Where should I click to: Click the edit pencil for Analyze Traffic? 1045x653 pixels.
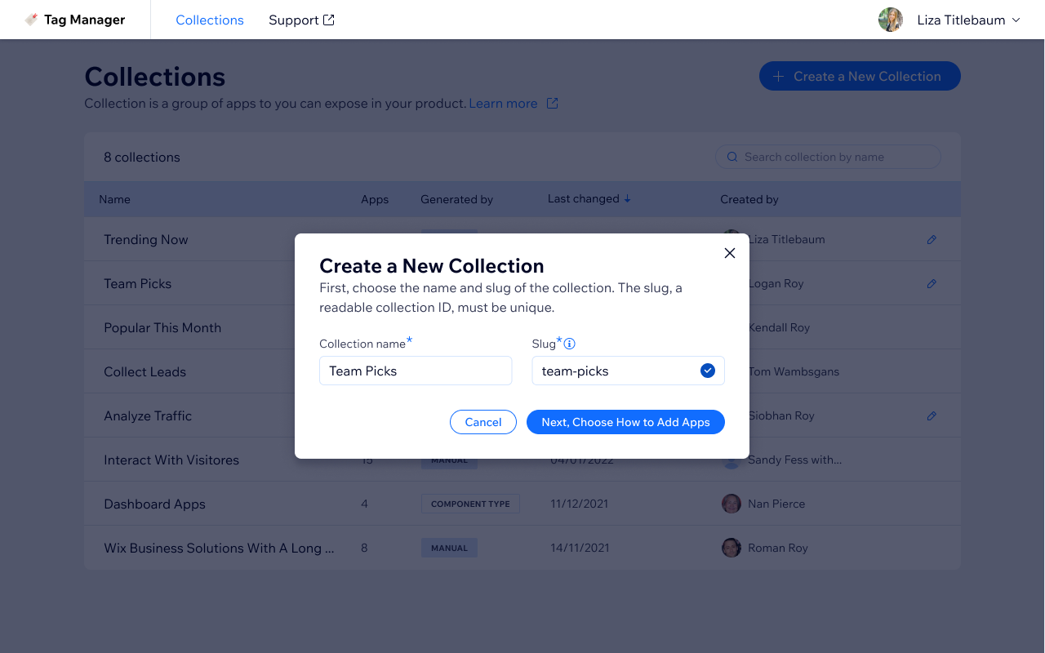click(932, 416)
